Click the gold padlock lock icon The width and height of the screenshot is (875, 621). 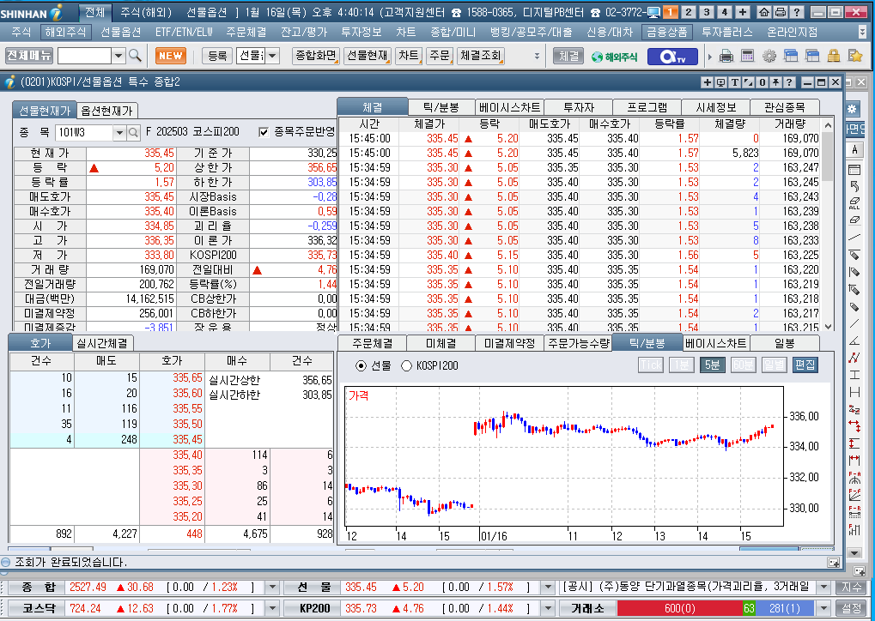coord(834,56)
